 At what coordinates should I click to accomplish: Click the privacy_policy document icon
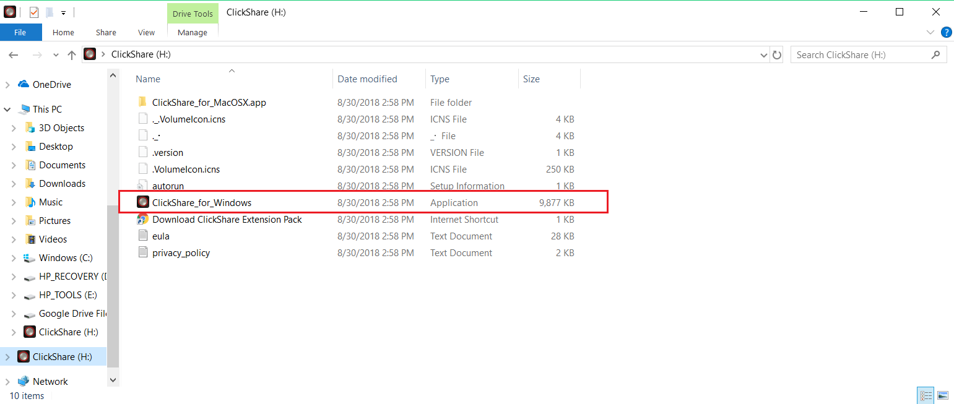142,252
